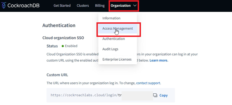Go to the Clusters page
Screen dimensions: 232x105
pyautogui.click(x=83, y=6)
